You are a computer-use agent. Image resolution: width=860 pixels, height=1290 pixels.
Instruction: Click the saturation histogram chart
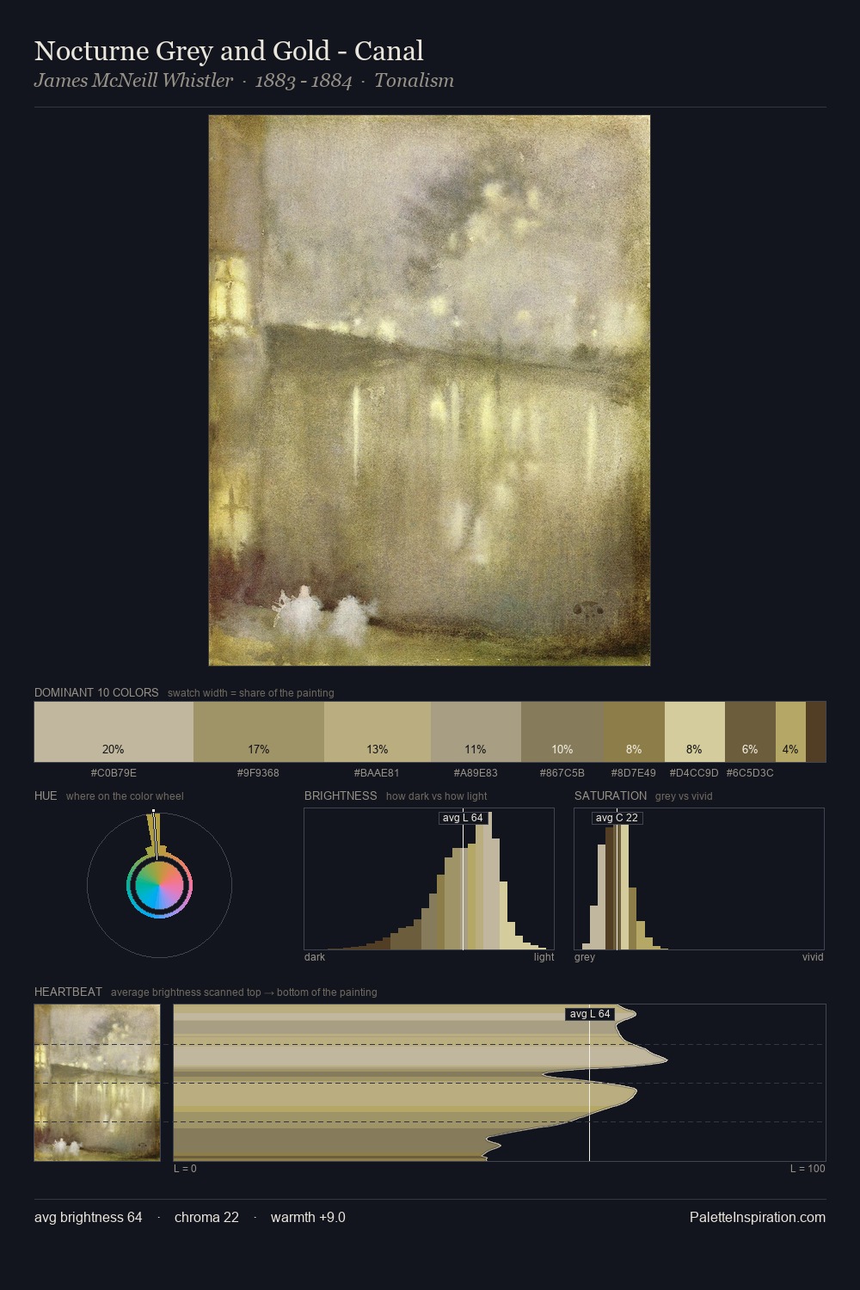(x=699, y=879)
